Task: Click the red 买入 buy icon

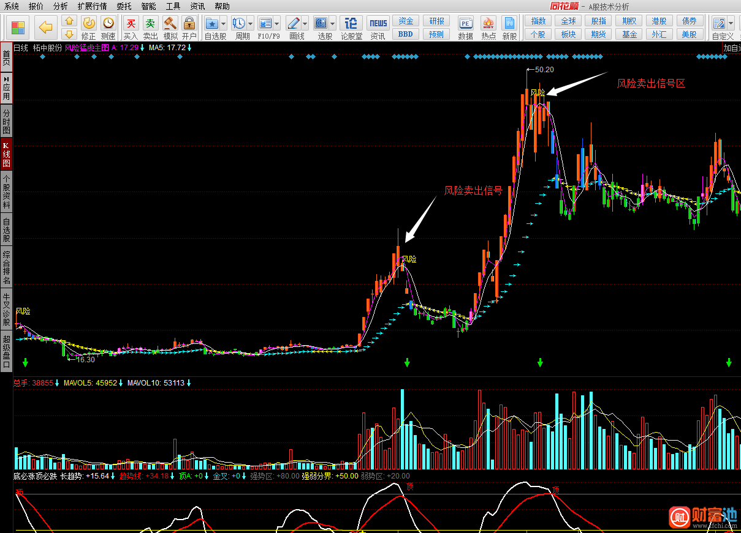Action: [131, 23]
